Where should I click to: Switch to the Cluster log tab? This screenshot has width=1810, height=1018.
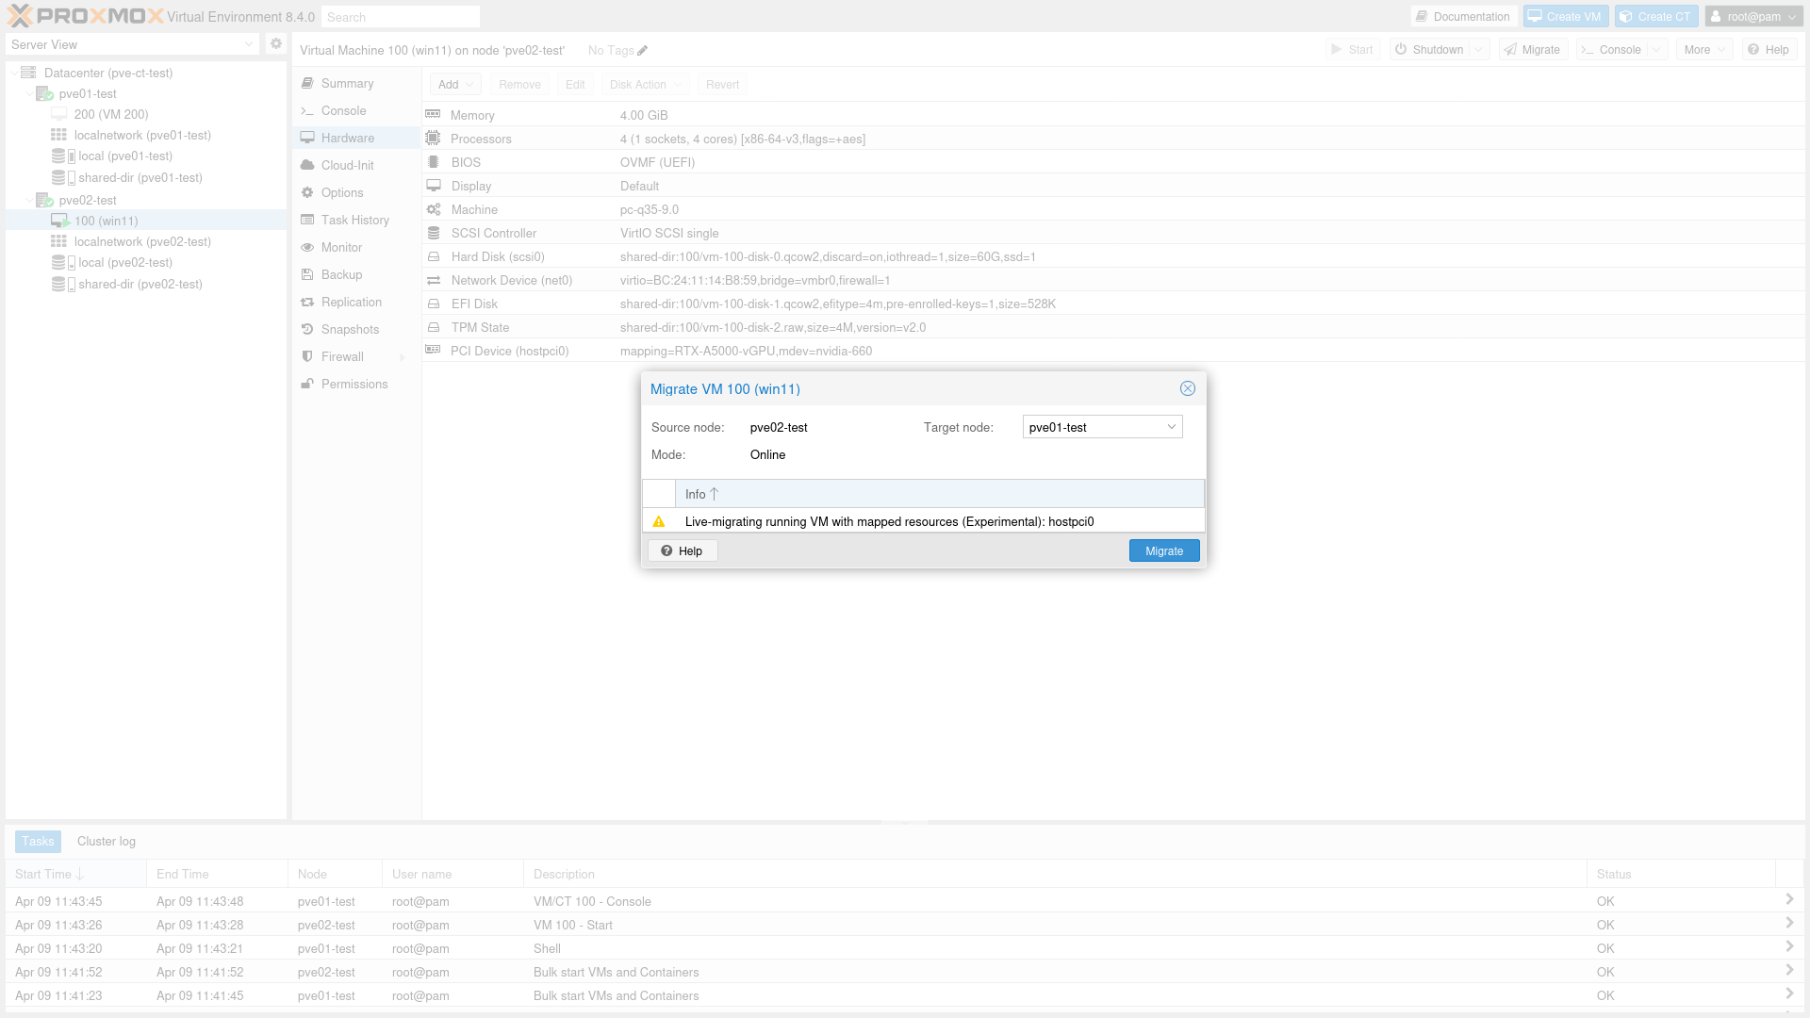(106, 841)
